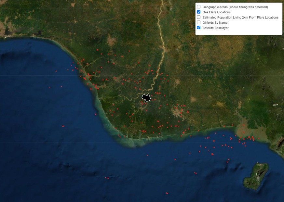Click 'Estimated Population Living 2km' label text
This screenshot has height=202, width=284.
pos(240,17)
